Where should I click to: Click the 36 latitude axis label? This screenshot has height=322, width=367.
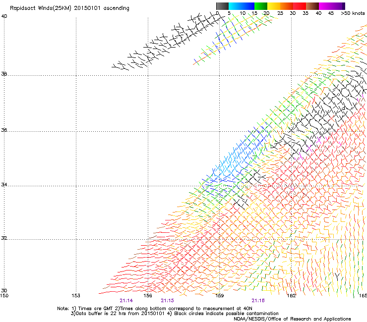(4, 130)
